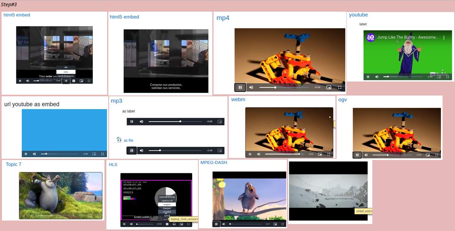The width and height of the screenshot is (455, 231).
Task: Select the 'intro' chapter menu entry
Action: 66,72
